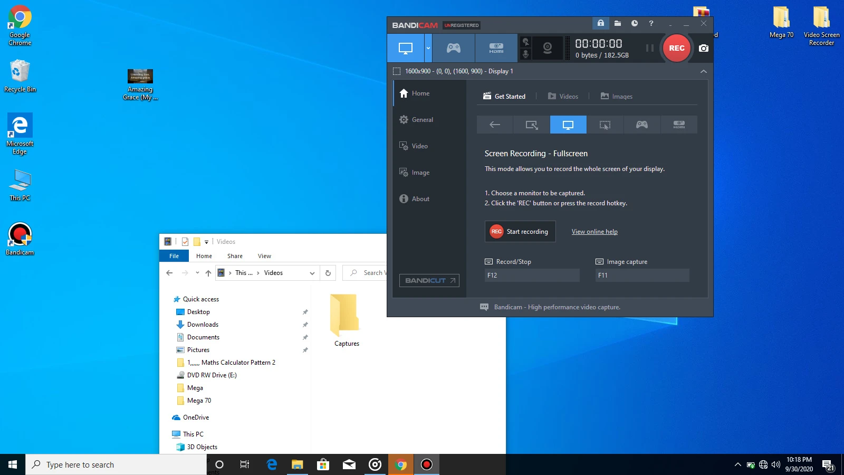Toggle webcam overlay in Bandicam

coord(548,48)
